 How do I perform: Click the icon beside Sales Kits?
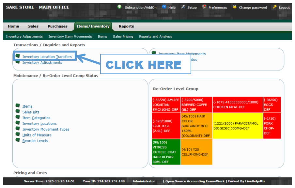point(18,112)
